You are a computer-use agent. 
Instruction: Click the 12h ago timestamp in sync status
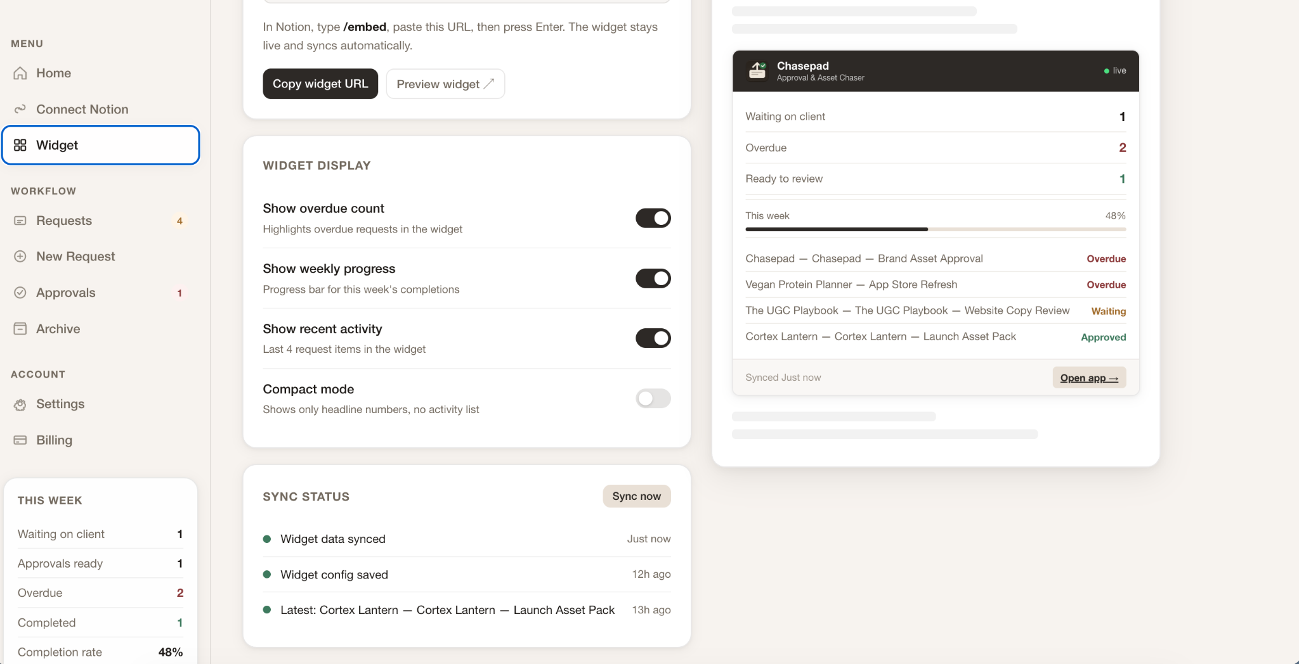(x=651, y=574)
